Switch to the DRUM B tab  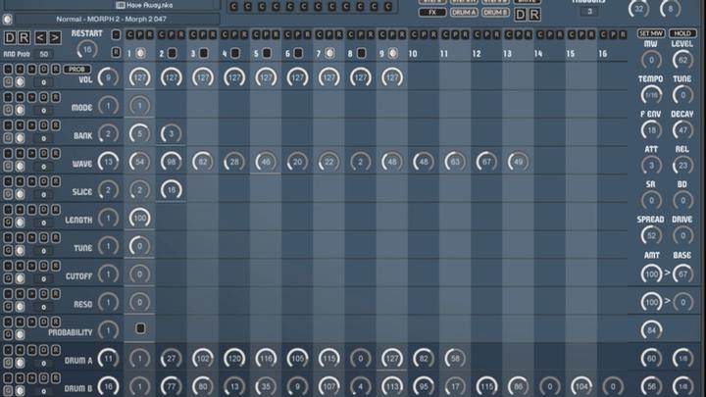tap(495, 13)
